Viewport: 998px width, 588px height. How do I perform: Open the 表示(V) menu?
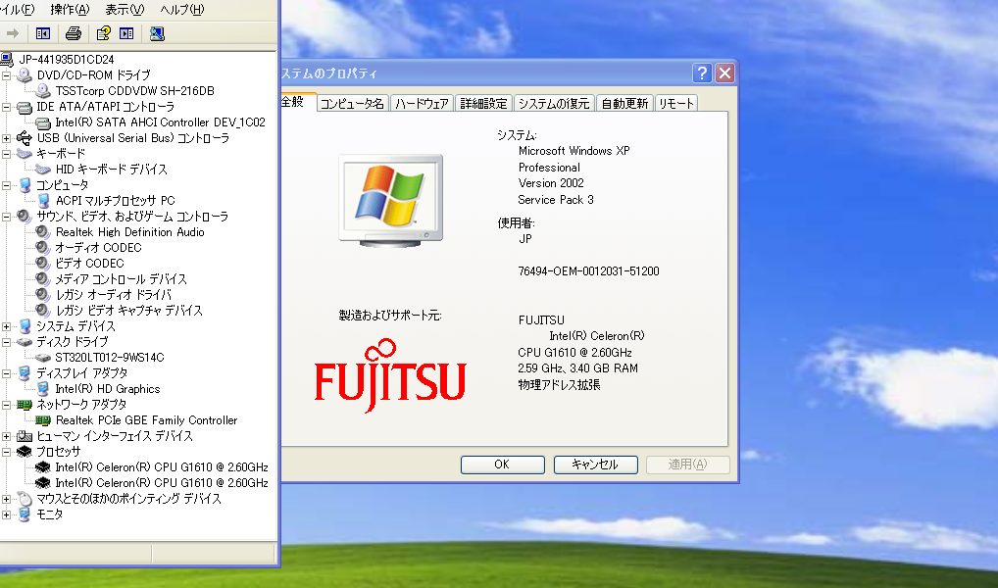[125, 10]
